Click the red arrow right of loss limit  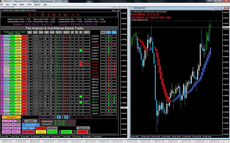(89, 132)
